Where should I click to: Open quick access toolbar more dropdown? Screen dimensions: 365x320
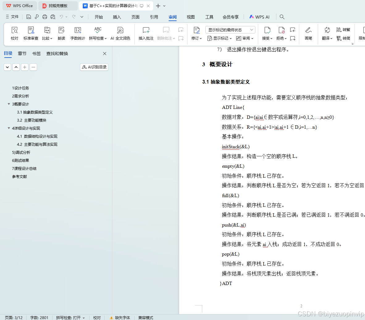coord(82,17)
